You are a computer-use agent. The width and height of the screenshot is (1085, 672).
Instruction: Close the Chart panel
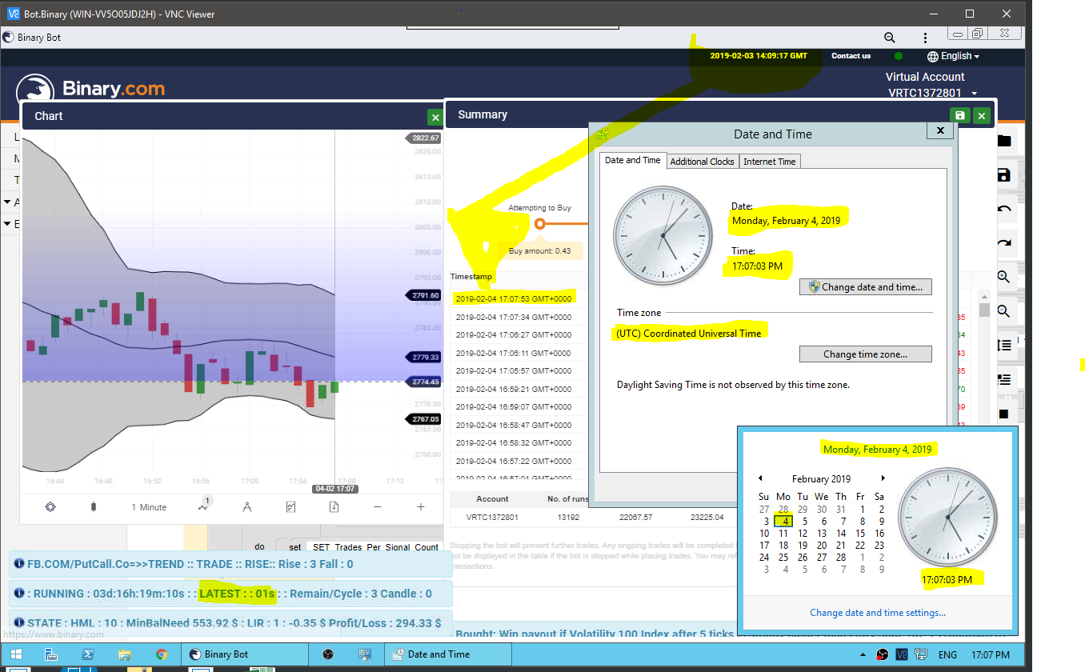pyautogui.click(x=434, y=118)
